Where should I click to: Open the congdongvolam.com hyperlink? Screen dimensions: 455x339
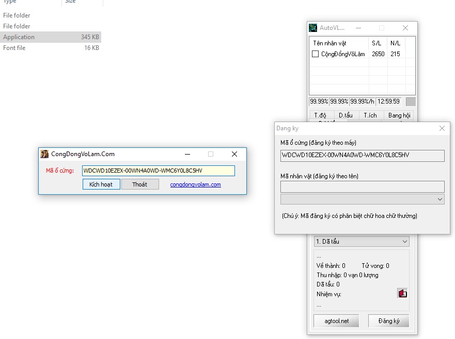pos(195,184)
